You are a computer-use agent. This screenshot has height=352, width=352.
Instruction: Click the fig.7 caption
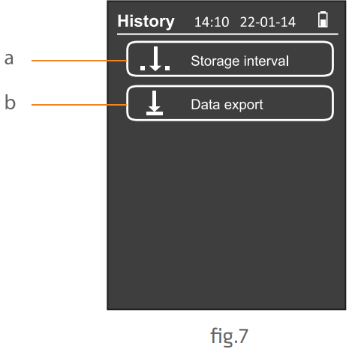coord(229,336)
